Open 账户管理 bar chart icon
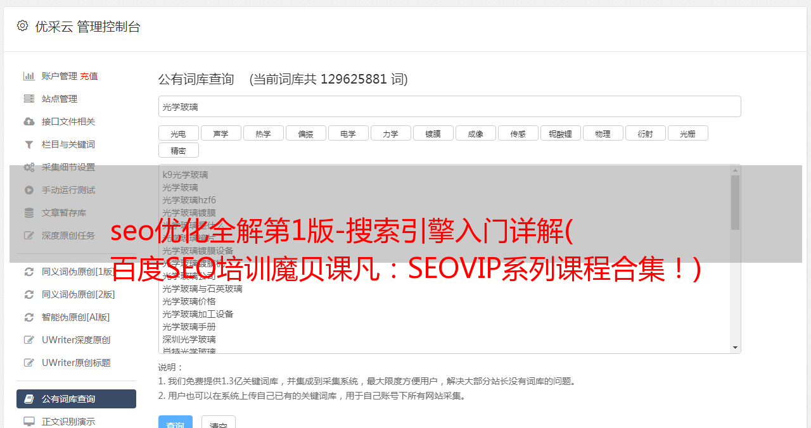The width and height of the screenshot is (811, 428). 29,76
